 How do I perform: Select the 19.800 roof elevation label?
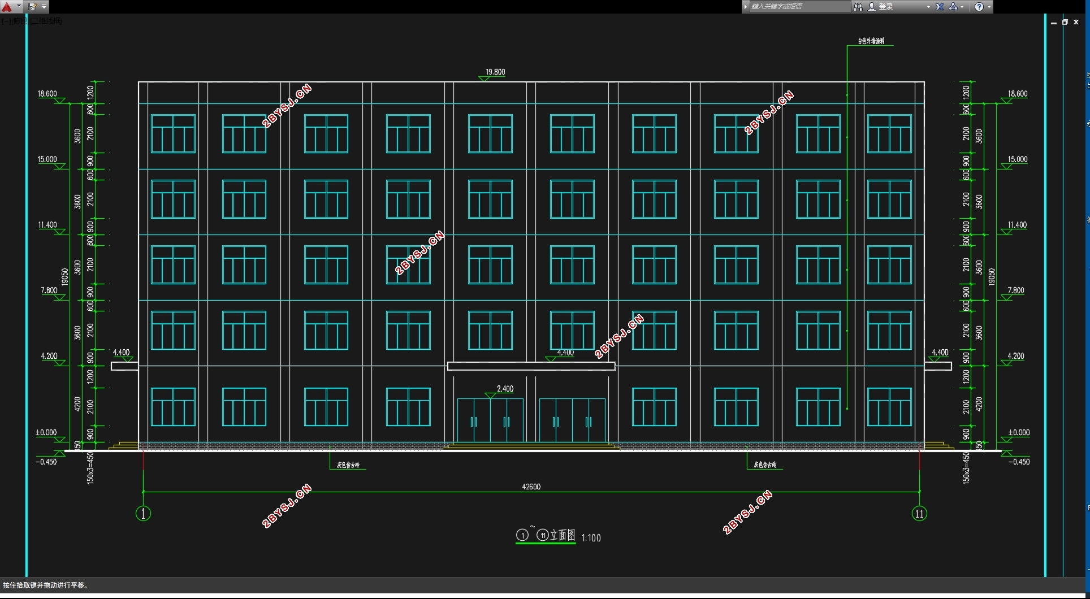tap(495, 72)
